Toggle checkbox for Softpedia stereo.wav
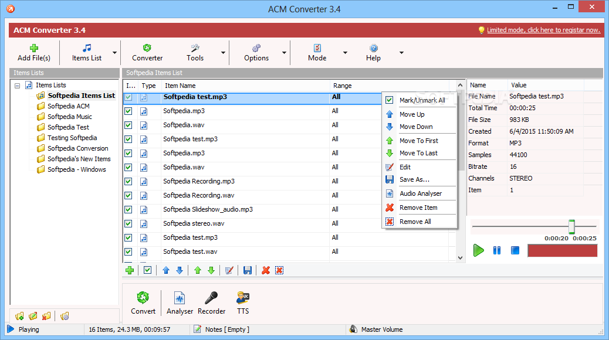The height and width of the screenshot is (340, 609). click(128, 223)
